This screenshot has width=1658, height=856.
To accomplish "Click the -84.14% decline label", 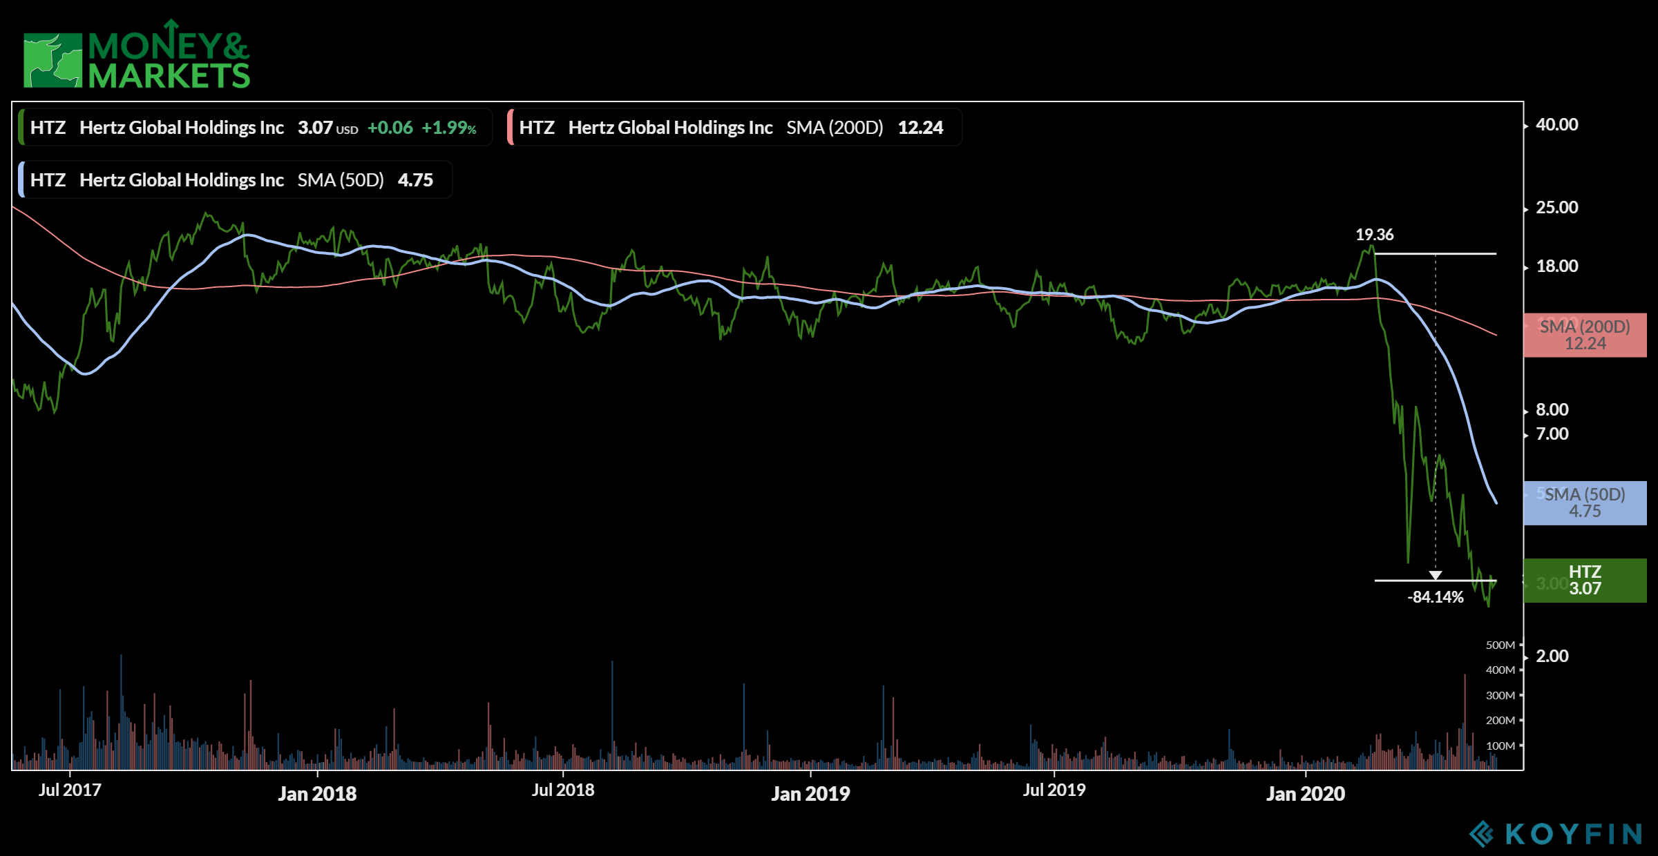I will pyautogui.click(x=1435, y=597).
